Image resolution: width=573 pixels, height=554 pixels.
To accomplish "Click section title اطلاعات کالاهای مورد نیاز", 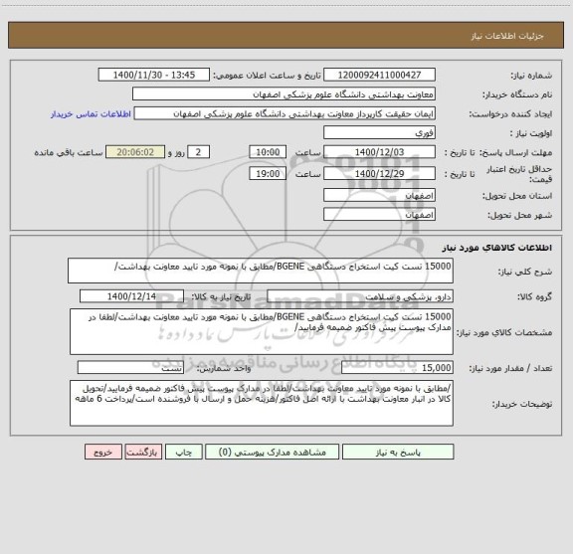I will coord(497,248).
